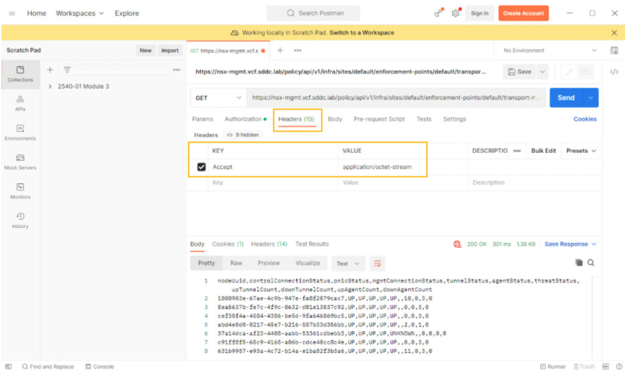This screenshot has height=373, width=625.
Task: Open the Console in status bar
Action: (x=99, y=367)
